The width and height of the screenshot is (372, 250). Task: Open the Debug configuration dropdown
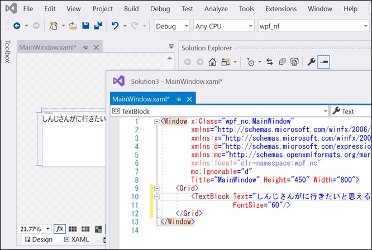172,26
